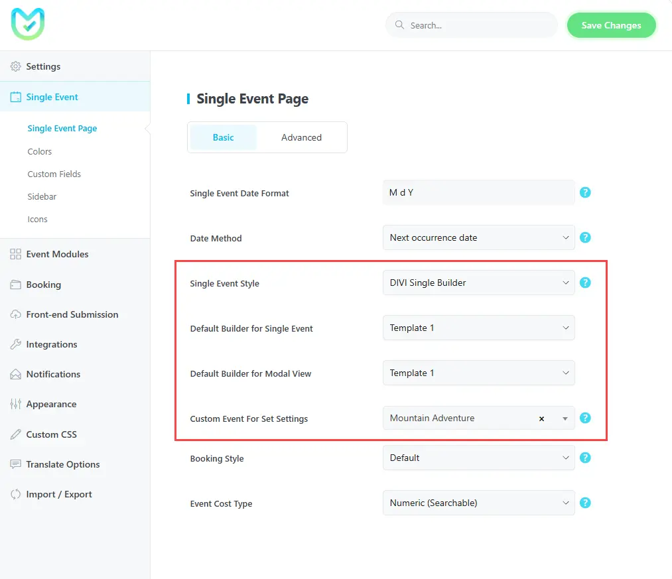
Task: Open help for Booking Style
Action: pyautogui.click(x=585, y=458)
